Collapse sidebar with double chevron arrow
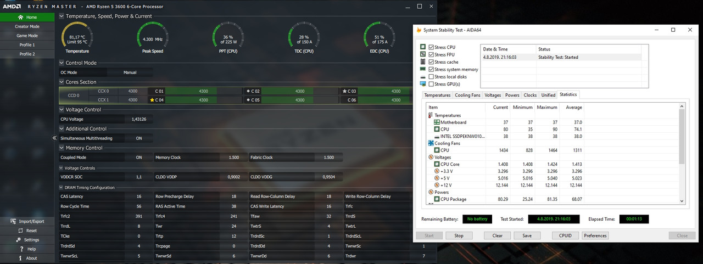 (x=54, y=138)
